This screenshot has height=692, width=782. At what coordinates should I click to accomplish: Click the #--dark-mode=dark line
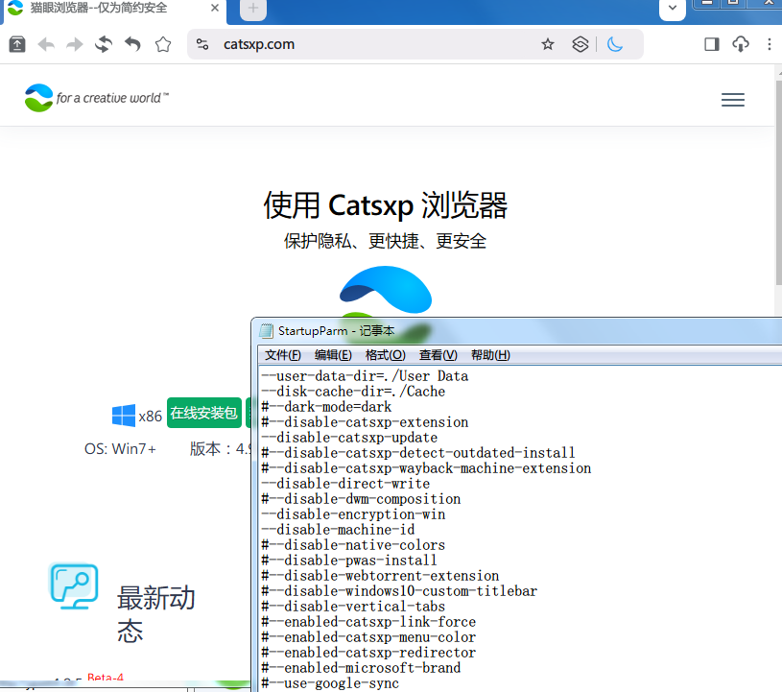pyautogui.click(x=326, y=407)
